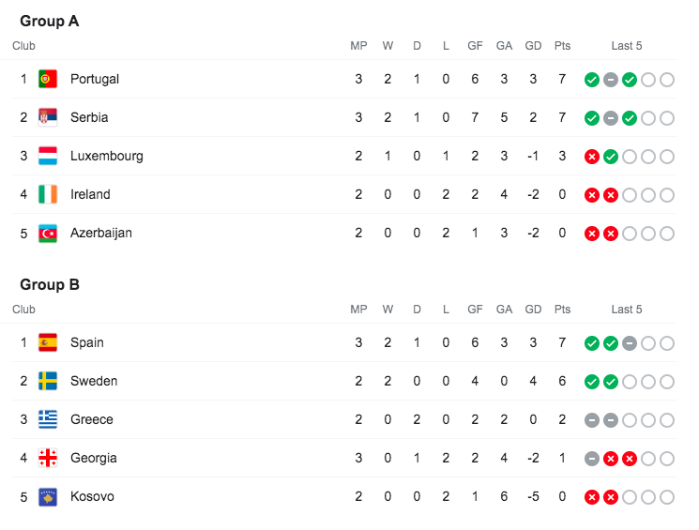Click the Sweden flag icon
Screen dimensions: 699x530
click(48, 381)
